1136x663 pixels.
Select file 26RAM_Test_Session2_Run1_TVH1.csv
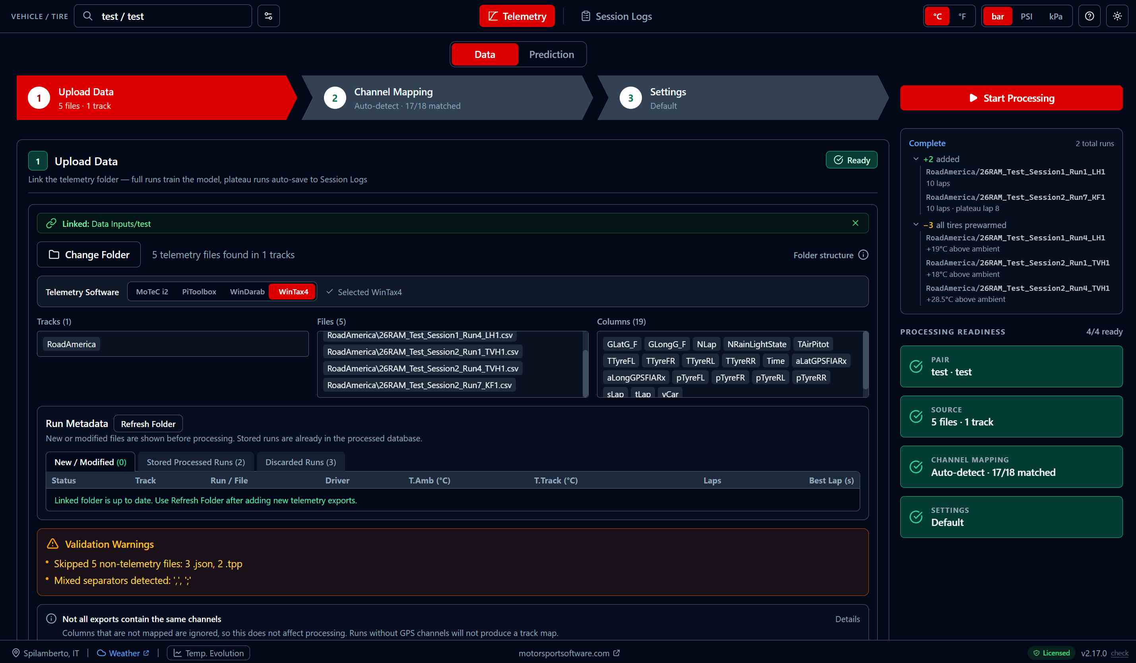[x=423, y=352]
